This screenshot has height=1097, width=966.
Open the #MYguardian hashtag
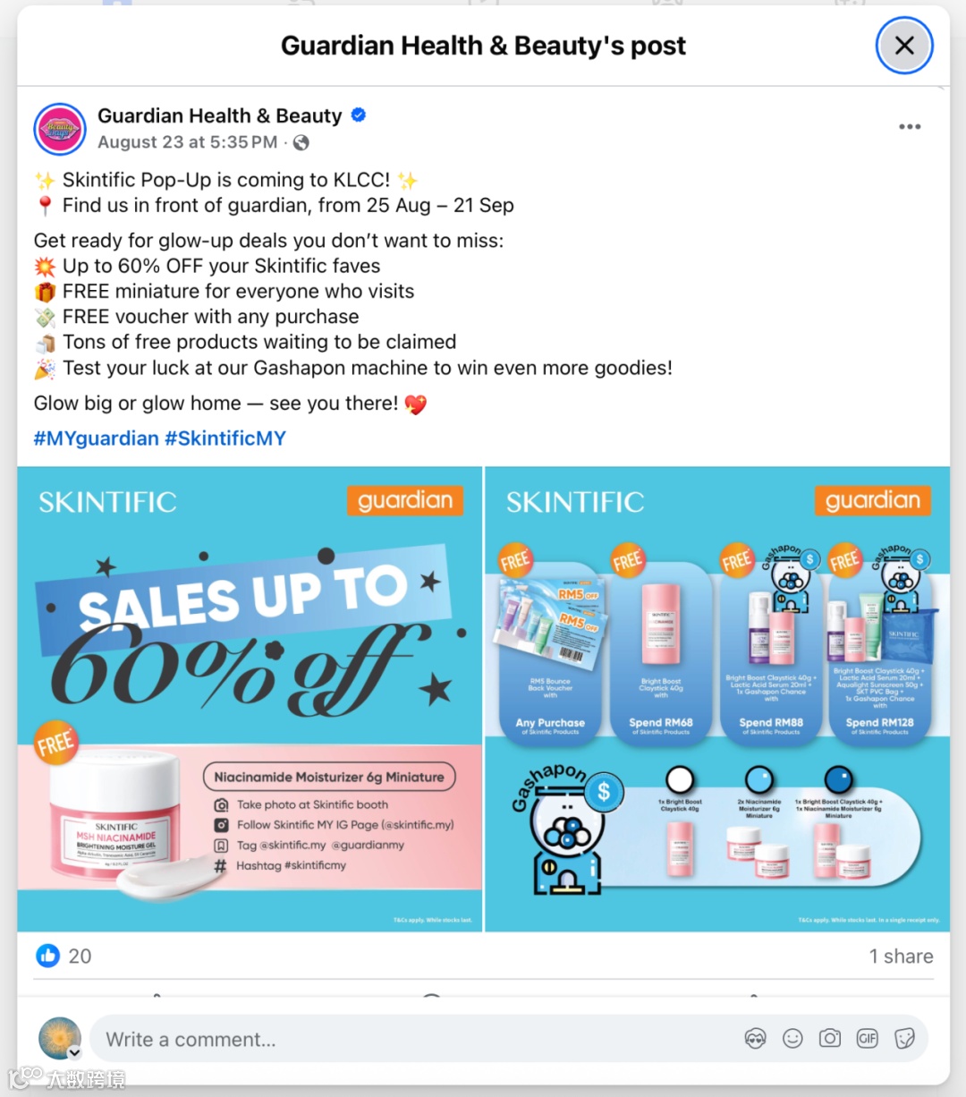(97, 438)
